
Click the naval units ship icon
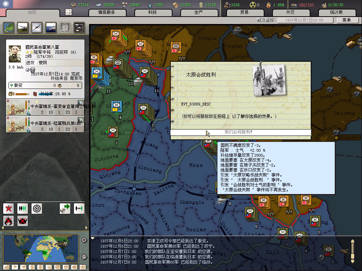click(x=51, y=28)
